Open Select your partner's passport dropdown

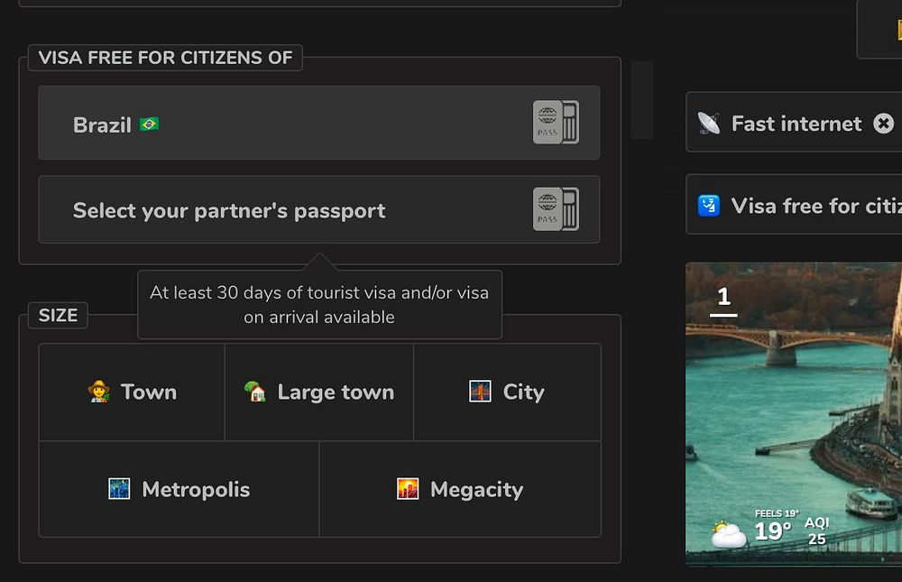click(319, 209)
